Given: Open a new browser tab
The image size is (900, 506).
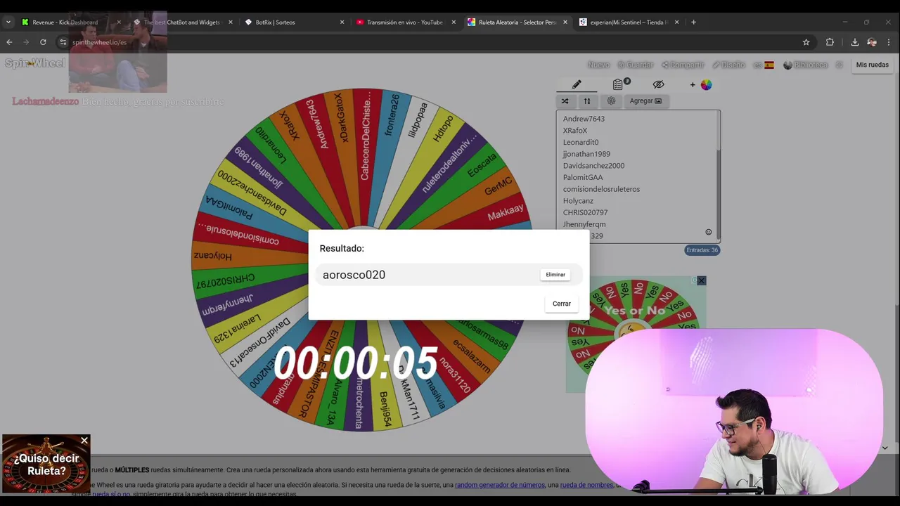Looking at the screenshot, I should click(693, 22).
